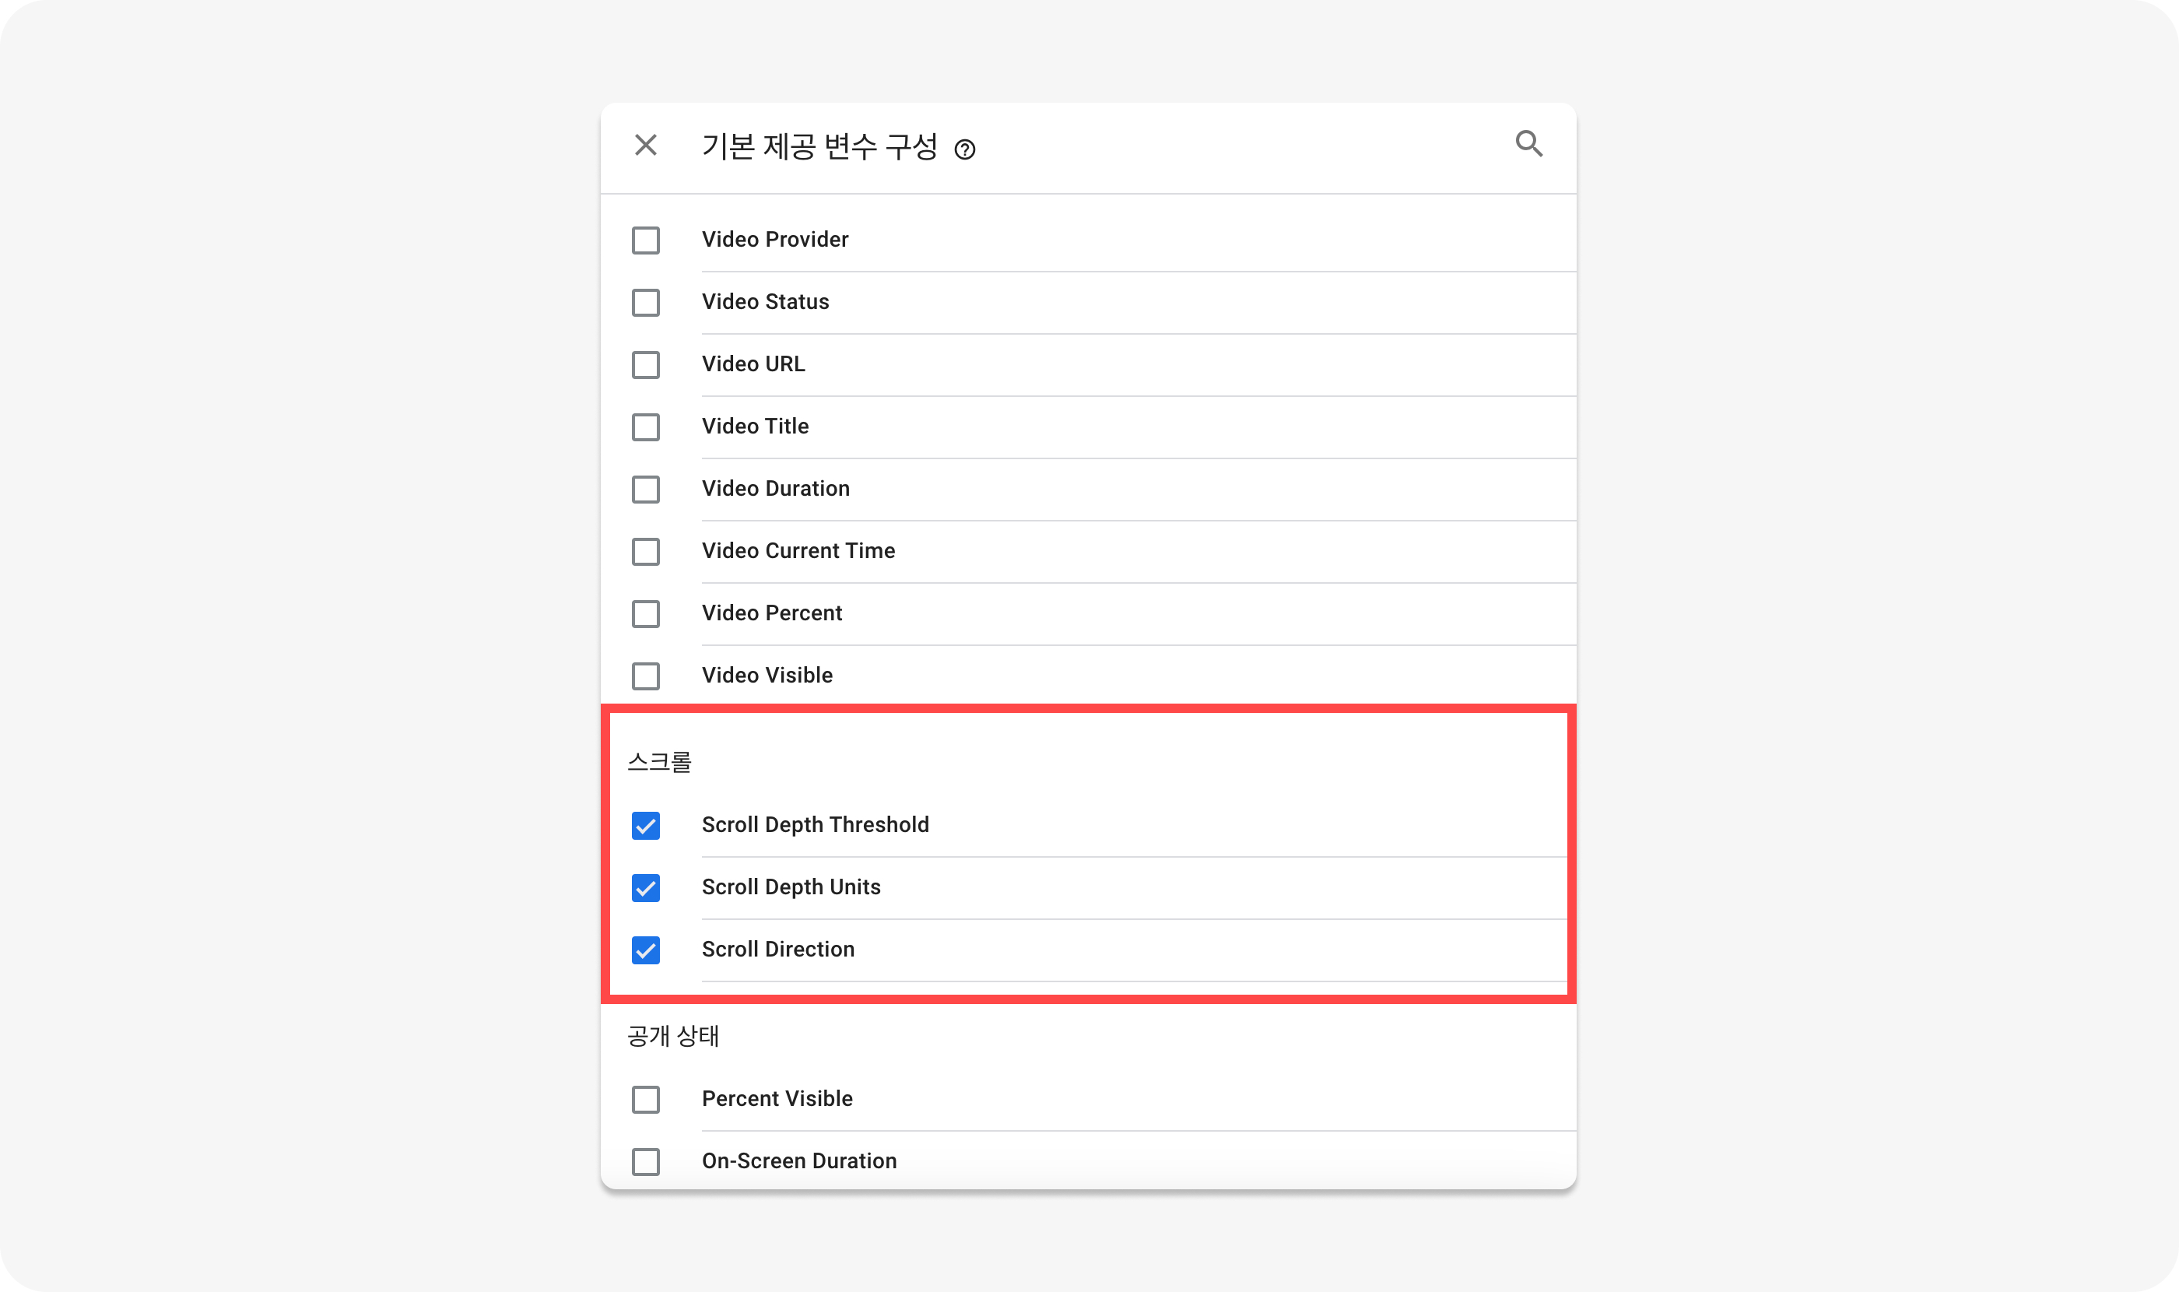This screenshot has height=1292, width=2179.
Task: Select the Video Current Time checkbox
Action: click(x=645, y=551)
